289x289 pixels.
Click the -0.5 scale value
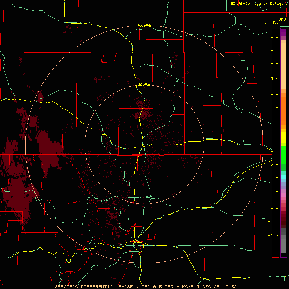[x=273, y=222]
